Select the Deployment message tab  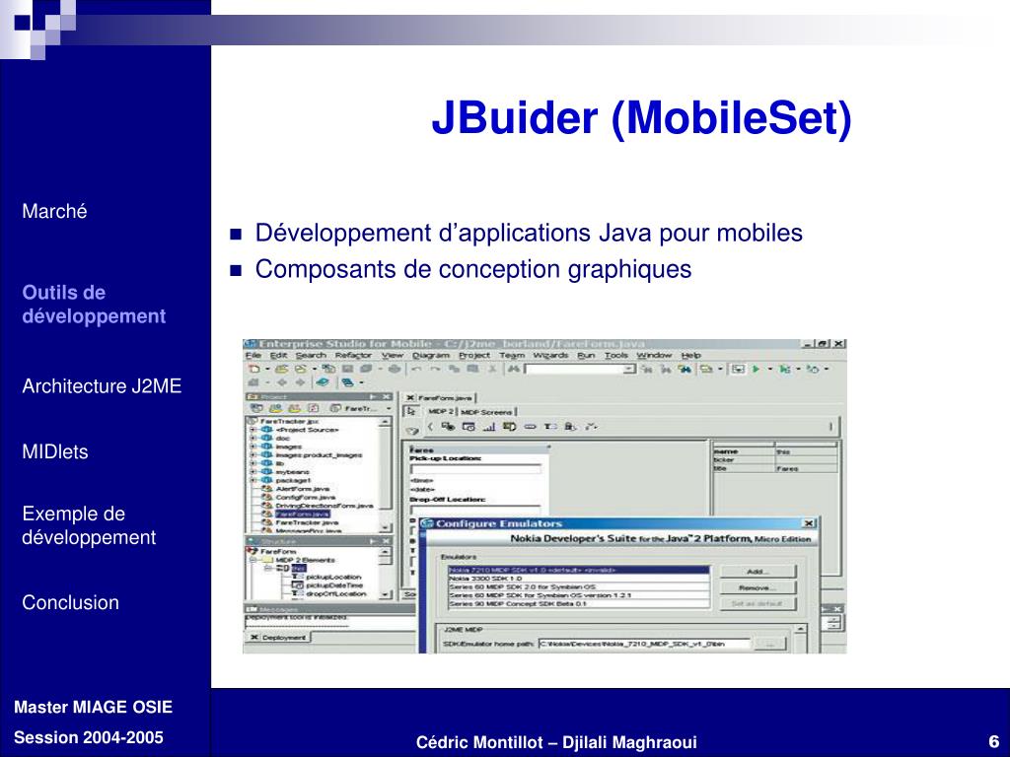click(x=279, y=638)
